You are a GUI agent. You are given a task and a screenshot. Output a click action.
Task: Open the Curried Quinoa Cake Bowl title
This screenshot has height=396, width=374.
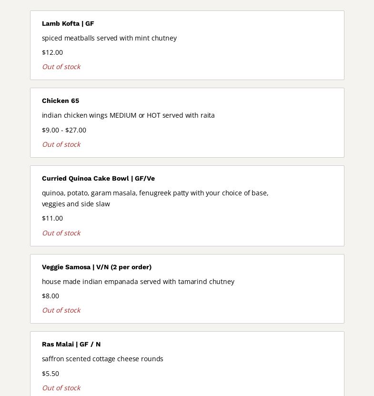pyautogui.click(x=98, y=178)
